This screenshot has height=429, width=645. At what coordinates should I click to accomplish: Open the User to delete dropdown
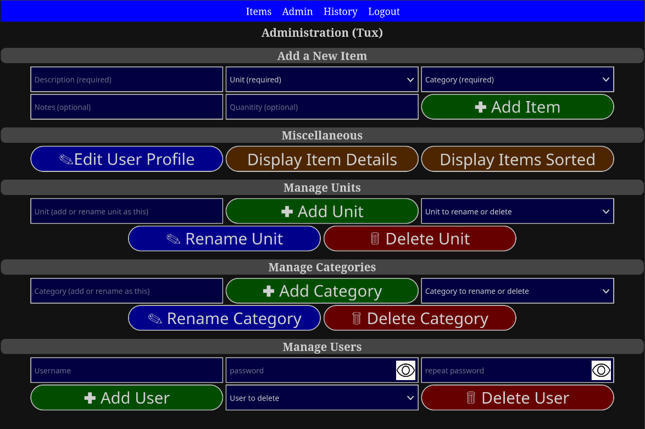tap(322, 398)
